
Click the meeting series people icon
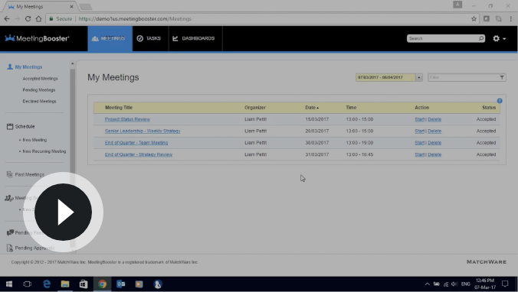pyautogui.click(x=9, y=198)
